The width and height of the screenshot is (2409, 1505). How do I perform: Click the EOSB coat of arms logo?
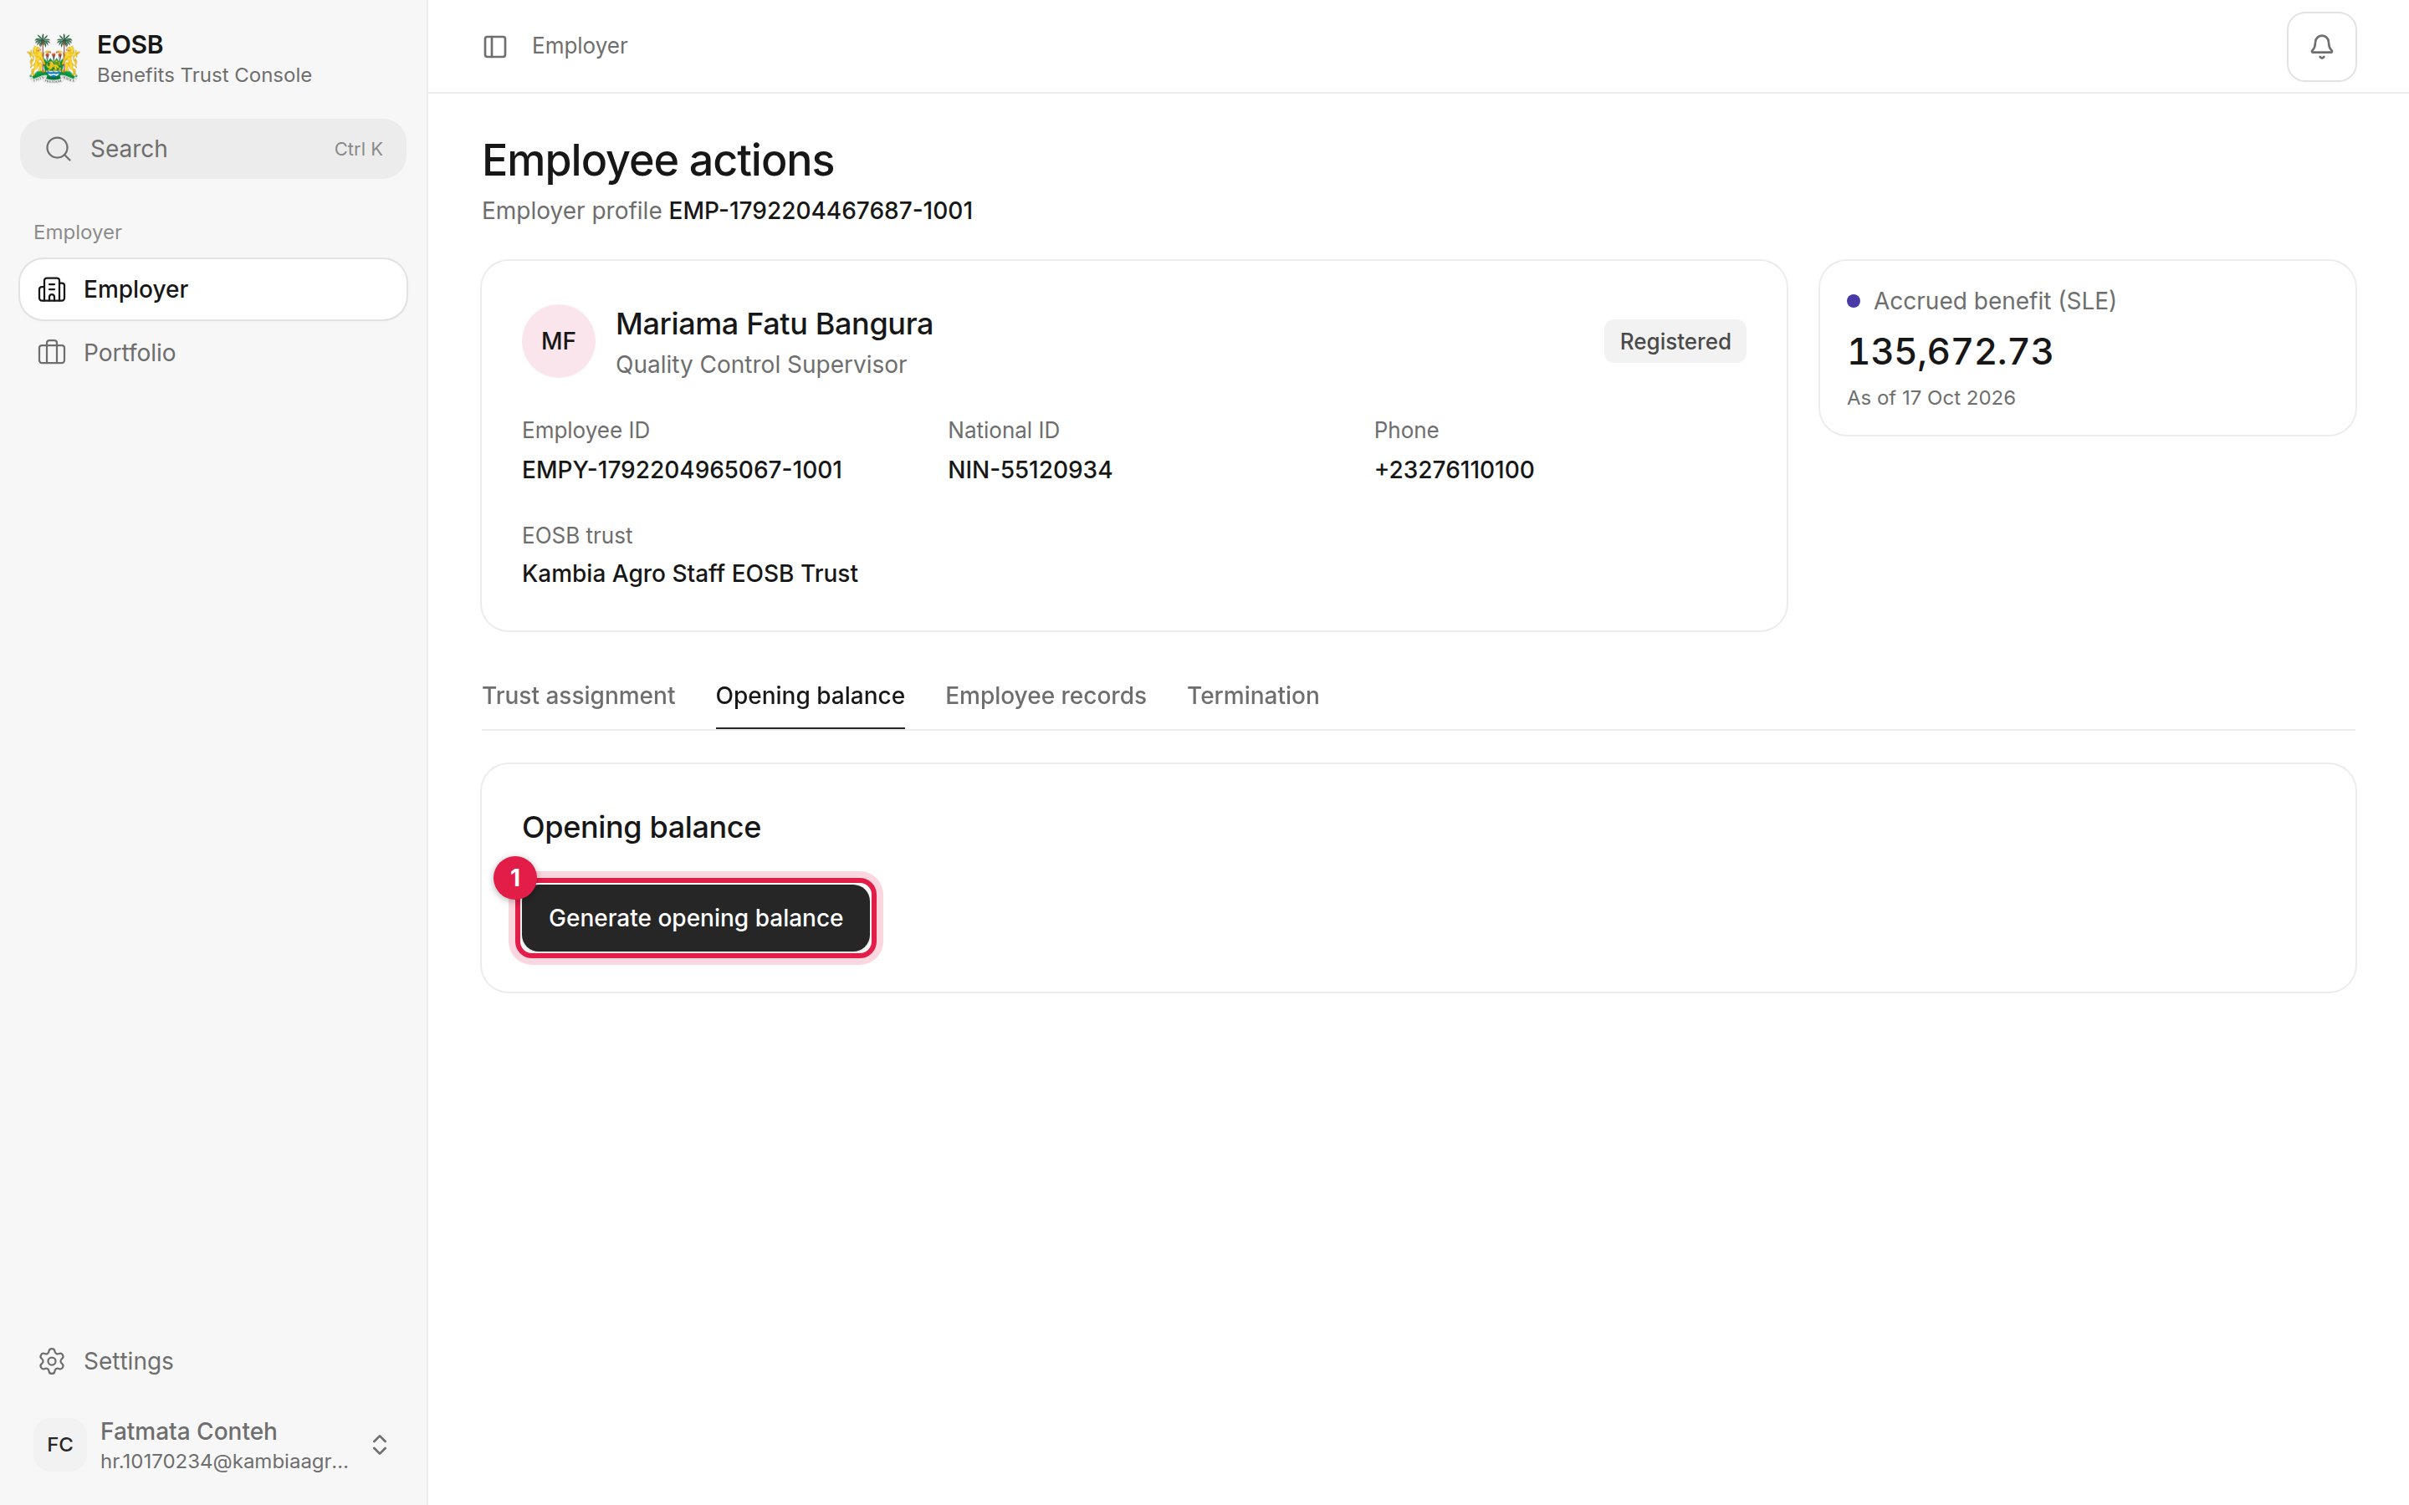pyautogui.click(x=54, y=59)
